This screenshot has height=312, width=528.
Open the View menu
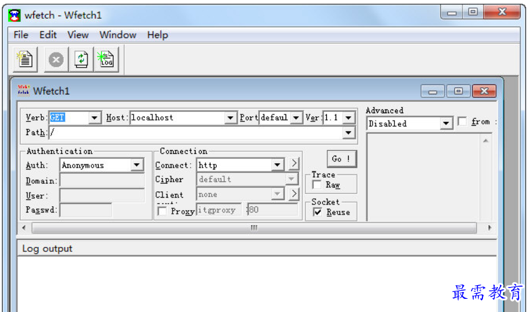click(x=77, y=35)
